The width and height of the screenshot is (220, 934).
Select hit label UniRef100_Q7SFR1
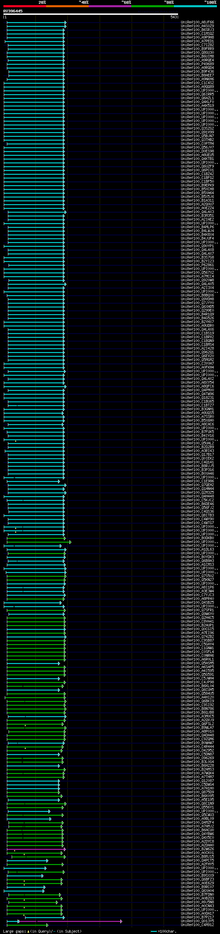click(x=197, y=610)
